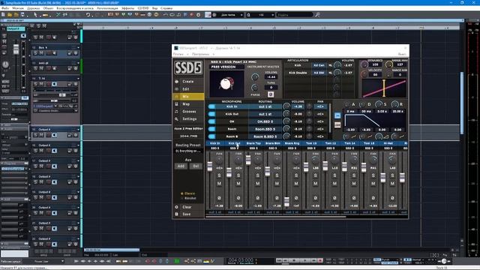Screen dimensions: 480x270
Task: Click the undo icon in Samplitude toolbar
Action: (x=88, y=15)
